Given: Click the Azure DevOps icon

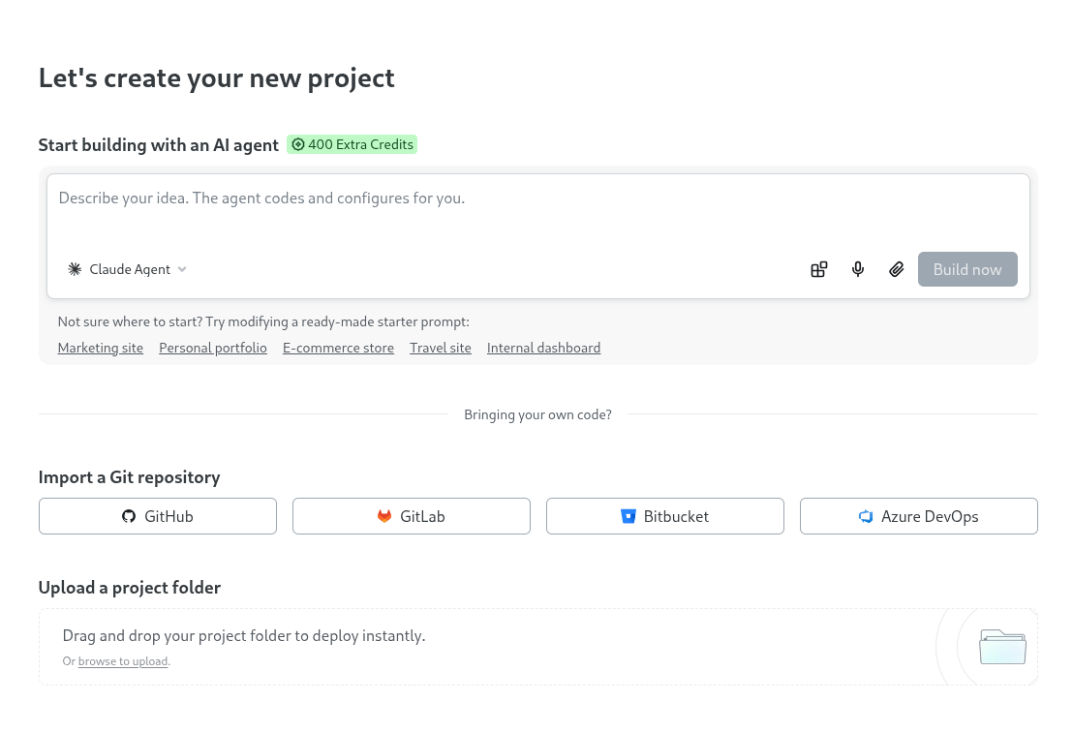Looking at the screenshot, I should point(866,516).
